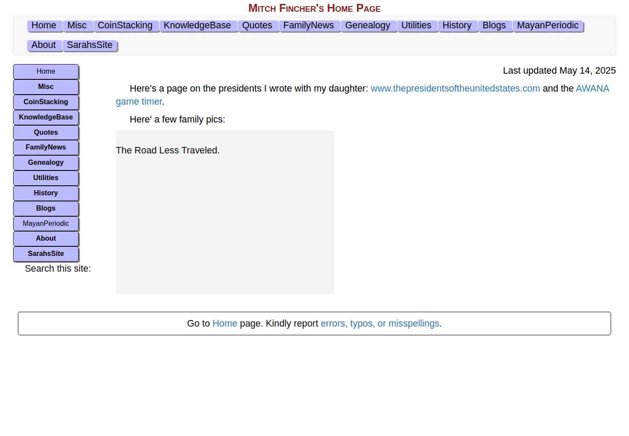
Task: Open Blogs from the sidebar buttons
Action: coord(46,208)
